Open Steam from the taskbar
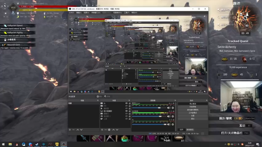Viewport: 262px width, 147px height. pos(37,144)
